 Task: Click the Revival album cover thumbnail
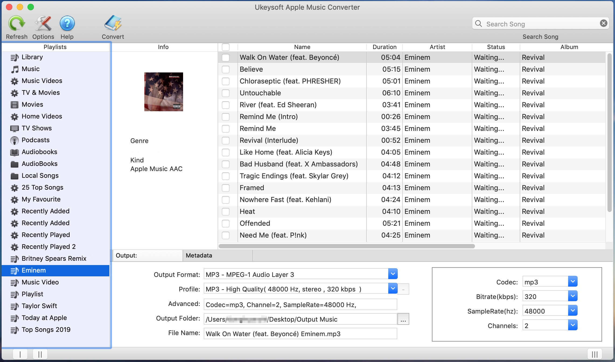164,92
